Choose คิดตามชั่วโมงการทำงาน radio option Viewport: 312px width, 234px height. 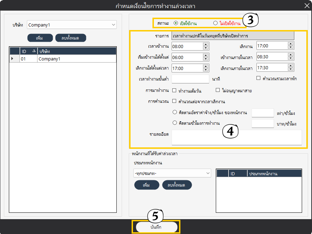point(174,123)
